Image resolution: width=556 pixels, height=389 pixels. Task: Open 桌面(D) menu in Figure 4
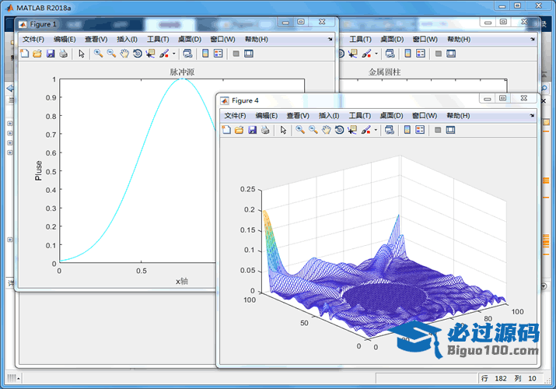391,116
